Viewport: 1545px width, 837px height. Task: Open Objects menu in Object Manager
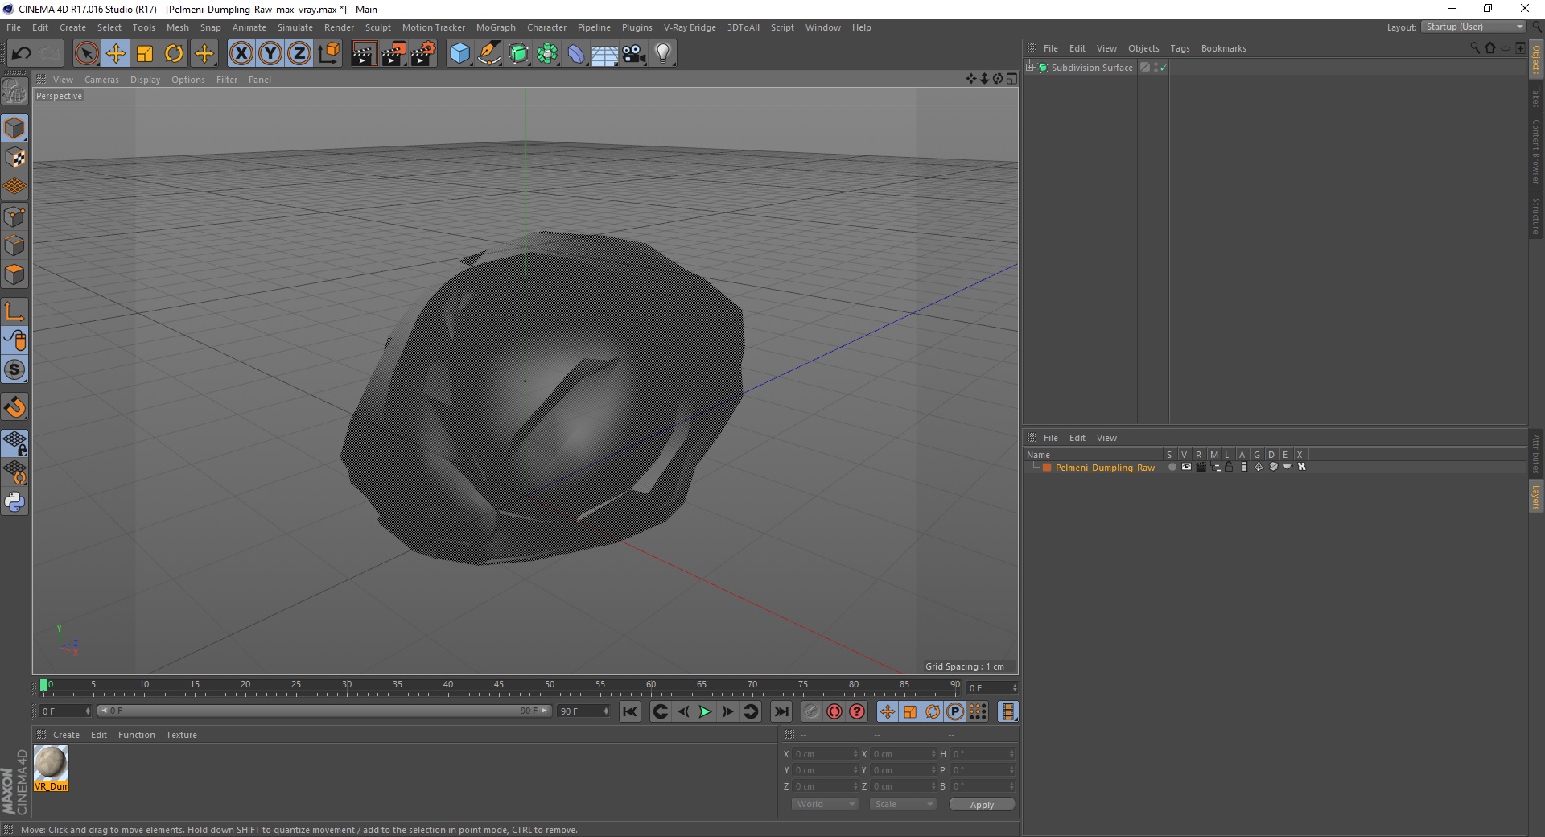pyautogui.click(x=1143, y=48)
